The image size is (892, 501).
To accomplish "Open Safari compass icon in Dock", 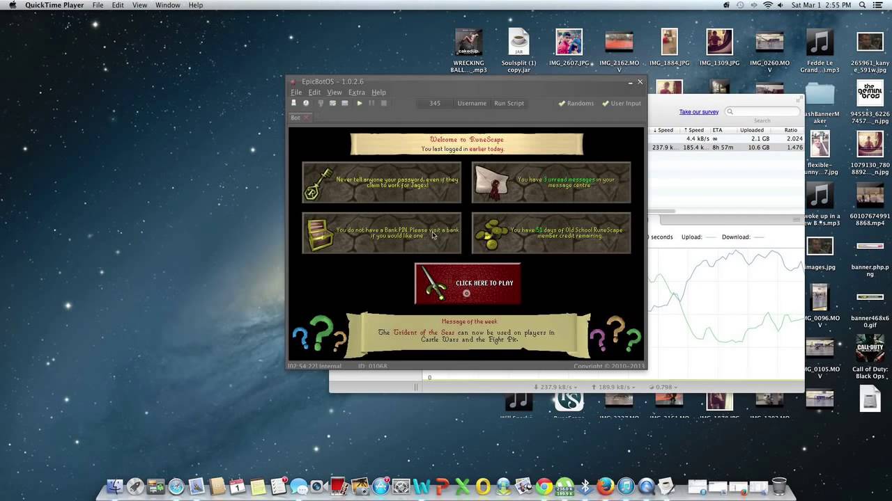I will (x=176, y=486).
